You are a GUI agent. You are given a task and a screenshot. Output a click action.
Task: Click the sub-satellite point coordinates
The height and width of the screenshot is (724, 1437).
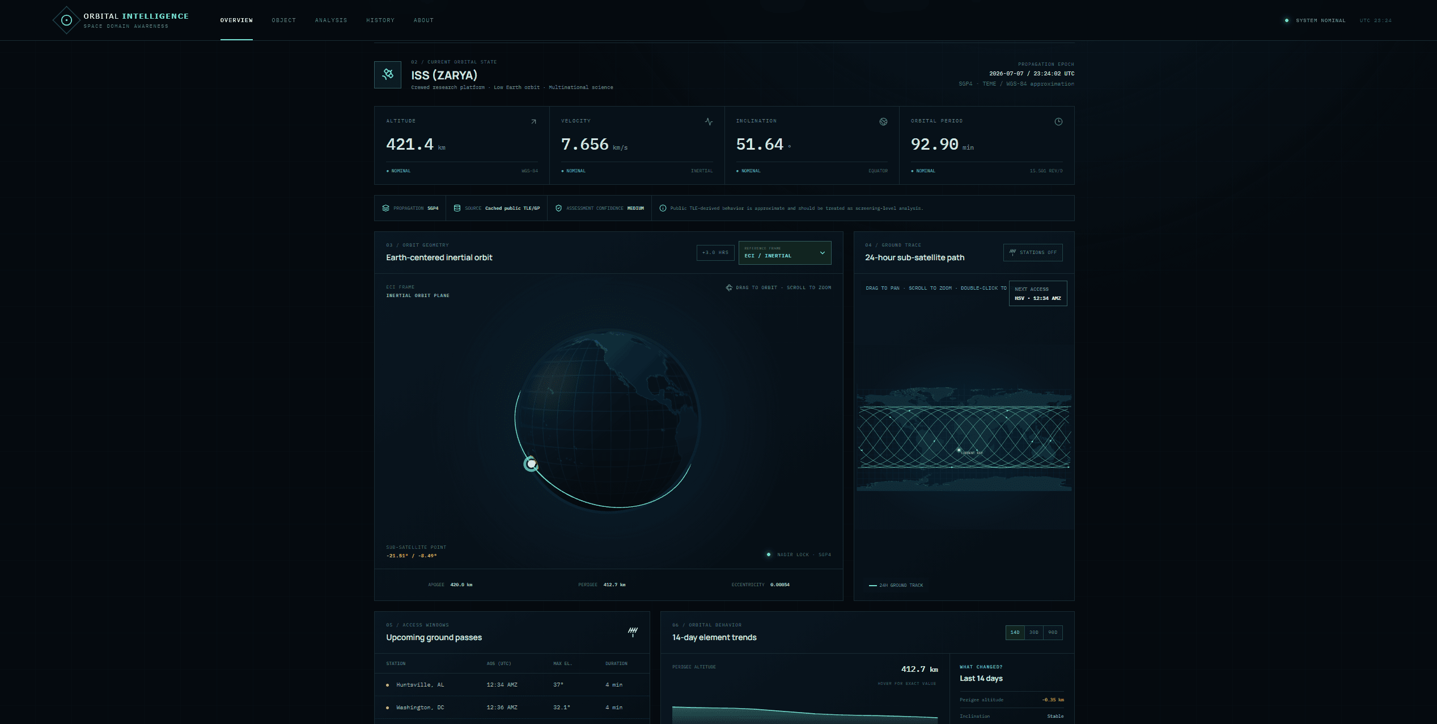(x=412, y=556)
